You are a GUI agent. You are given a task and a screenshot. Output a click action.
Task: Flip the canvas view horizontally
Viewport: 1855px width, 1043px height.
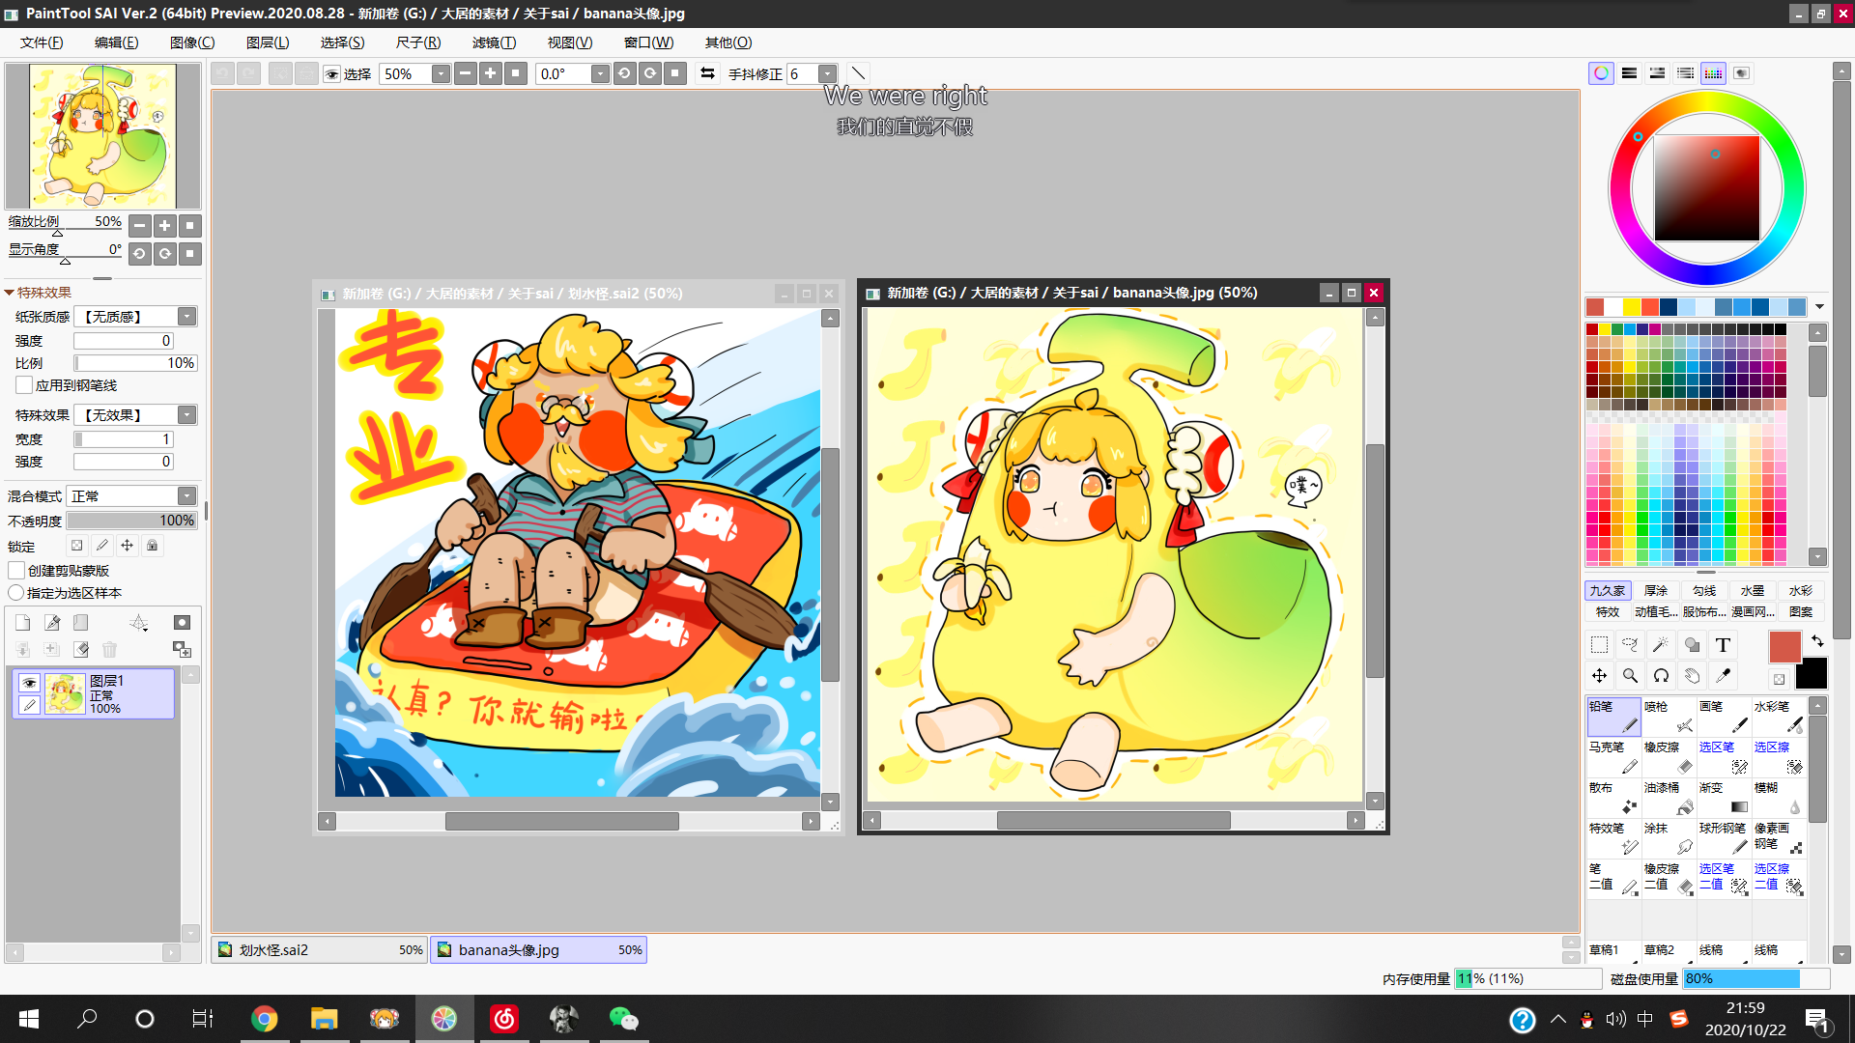pos(708,73)
